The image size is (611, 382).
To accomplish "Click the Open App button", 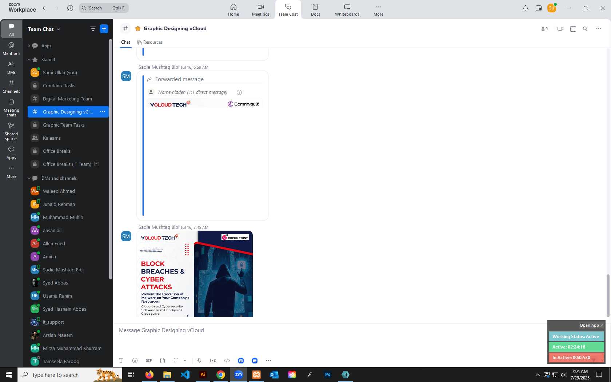I will pos(591,325).
